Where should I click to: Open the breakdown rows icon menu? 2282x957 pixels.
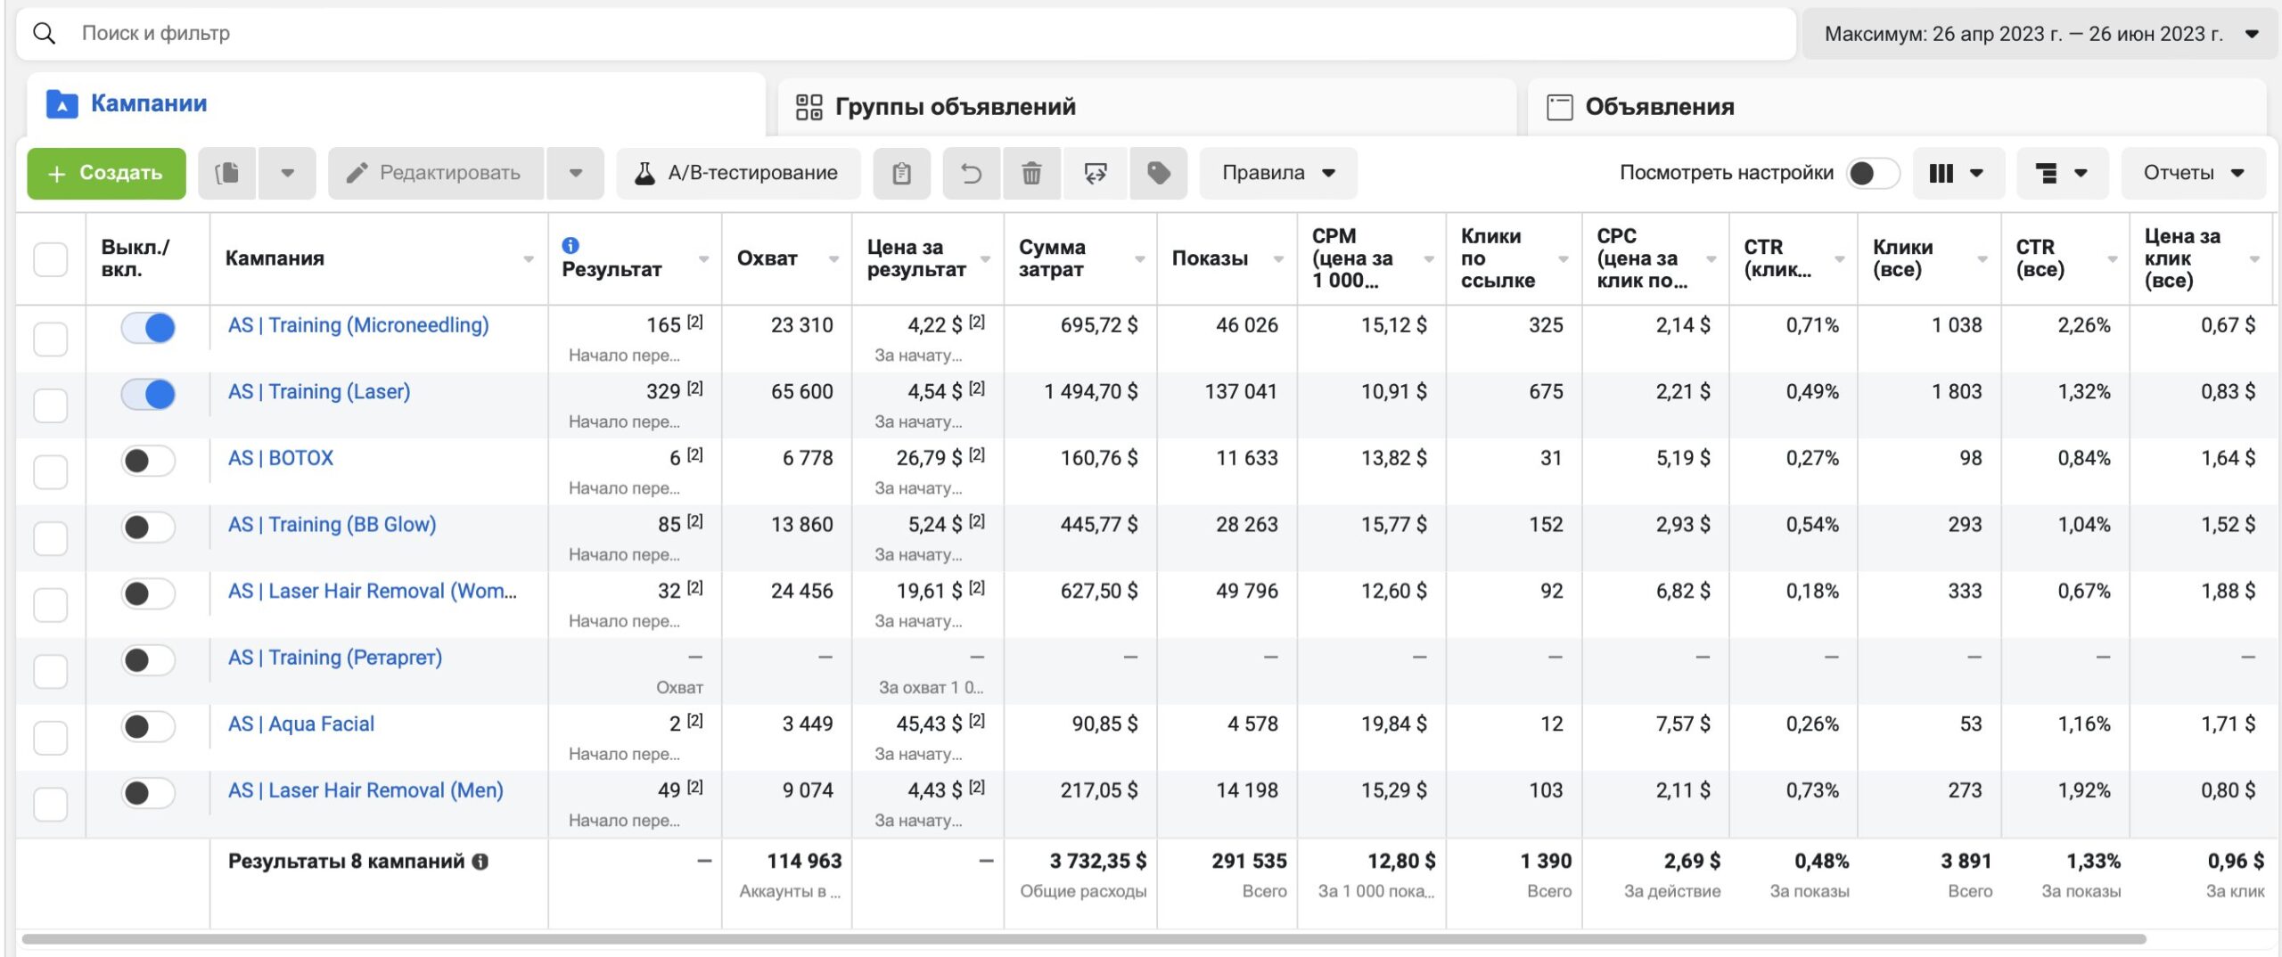click(x=2062, y=173)
